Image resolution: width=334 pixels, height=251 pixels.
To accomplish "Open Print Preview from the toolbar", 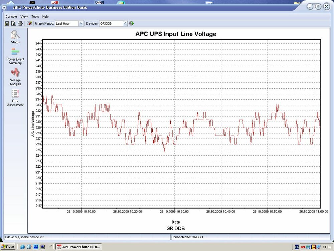I will (x=14, y=23).
